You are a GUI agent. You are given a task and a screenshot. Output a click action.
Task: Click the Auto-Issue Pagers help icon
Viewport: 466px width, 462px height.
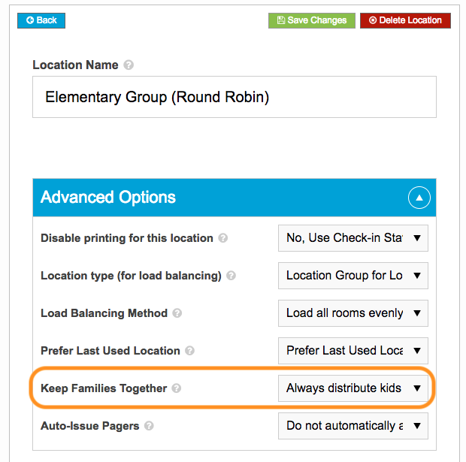point(149,426)
